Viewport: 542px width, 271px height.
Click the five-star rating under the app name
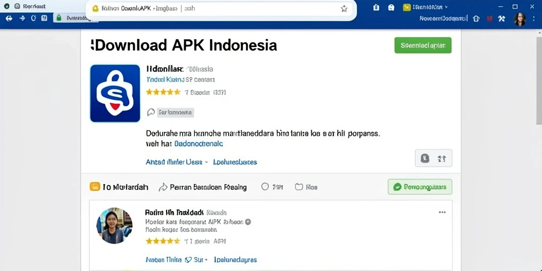pos(163,92)
